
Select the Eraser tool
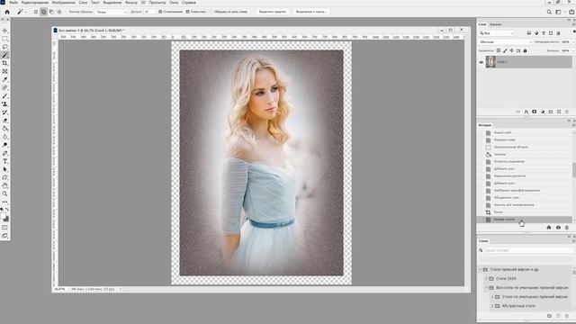(4, 121)
